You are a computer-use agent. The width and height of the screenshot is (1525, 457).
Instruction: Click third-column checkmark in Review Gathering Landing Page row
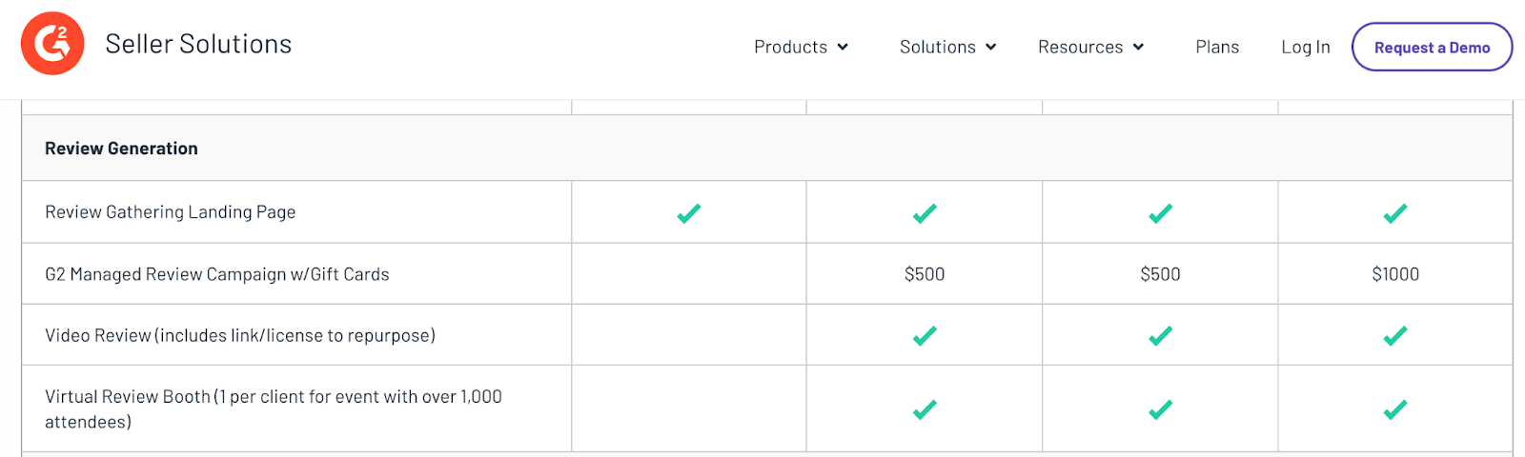coord(1160,213)
